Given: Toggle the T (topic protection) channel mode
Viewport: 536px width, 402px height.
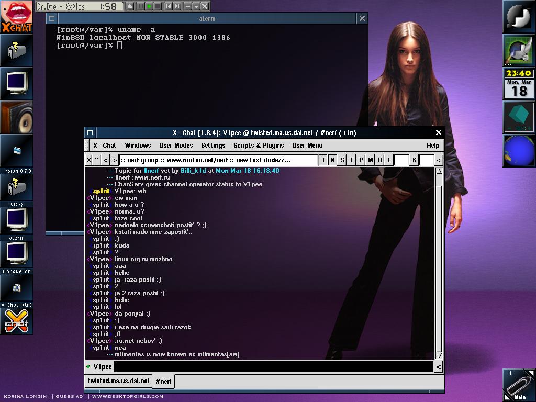Looking at the screenshot, I should (x=323, y=160).
